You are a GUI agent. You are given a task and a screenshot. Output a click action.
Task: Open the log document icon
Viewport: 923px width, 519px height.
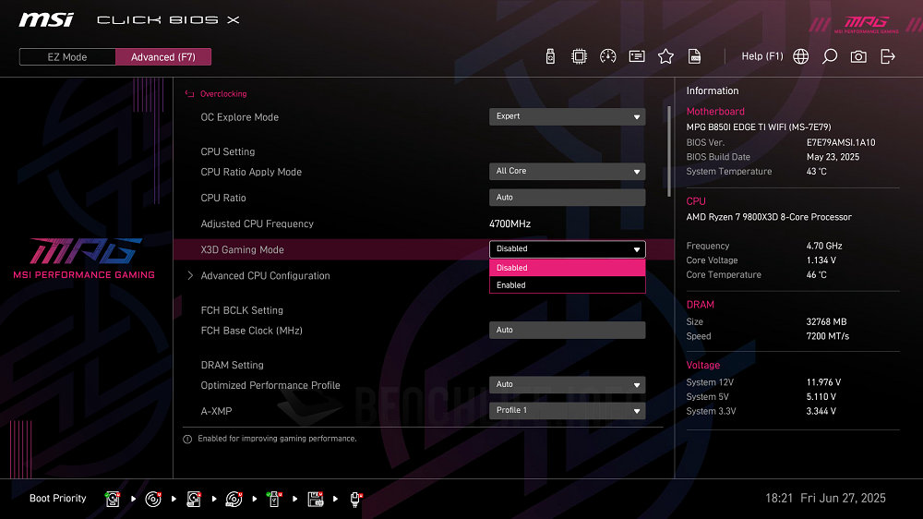click(x=695, y=56)
